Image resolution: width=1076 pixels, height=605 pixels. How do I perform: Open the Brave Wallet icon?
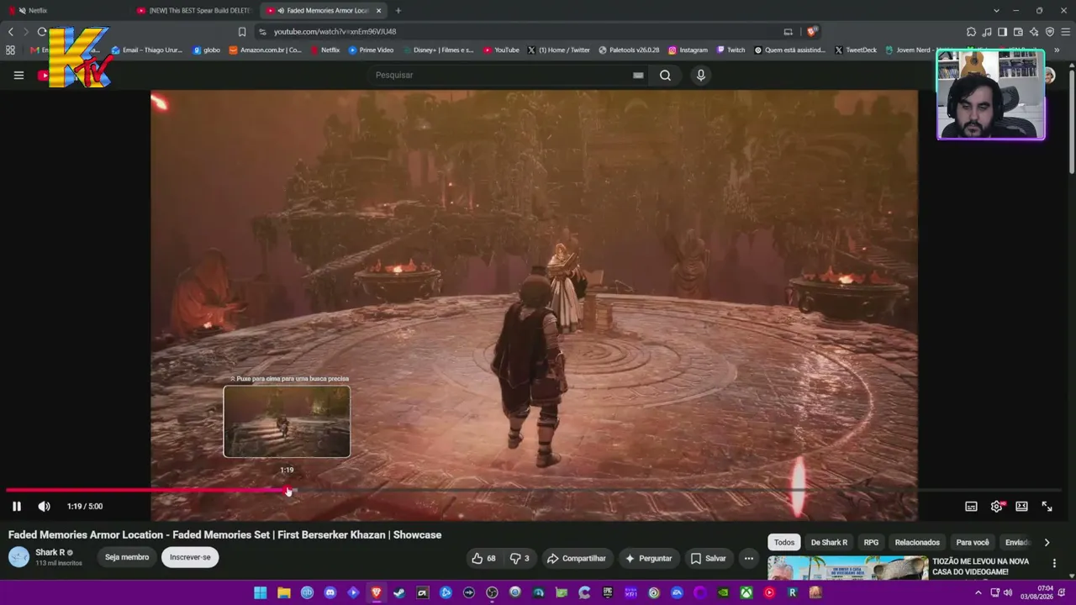tap(1018, 32)
